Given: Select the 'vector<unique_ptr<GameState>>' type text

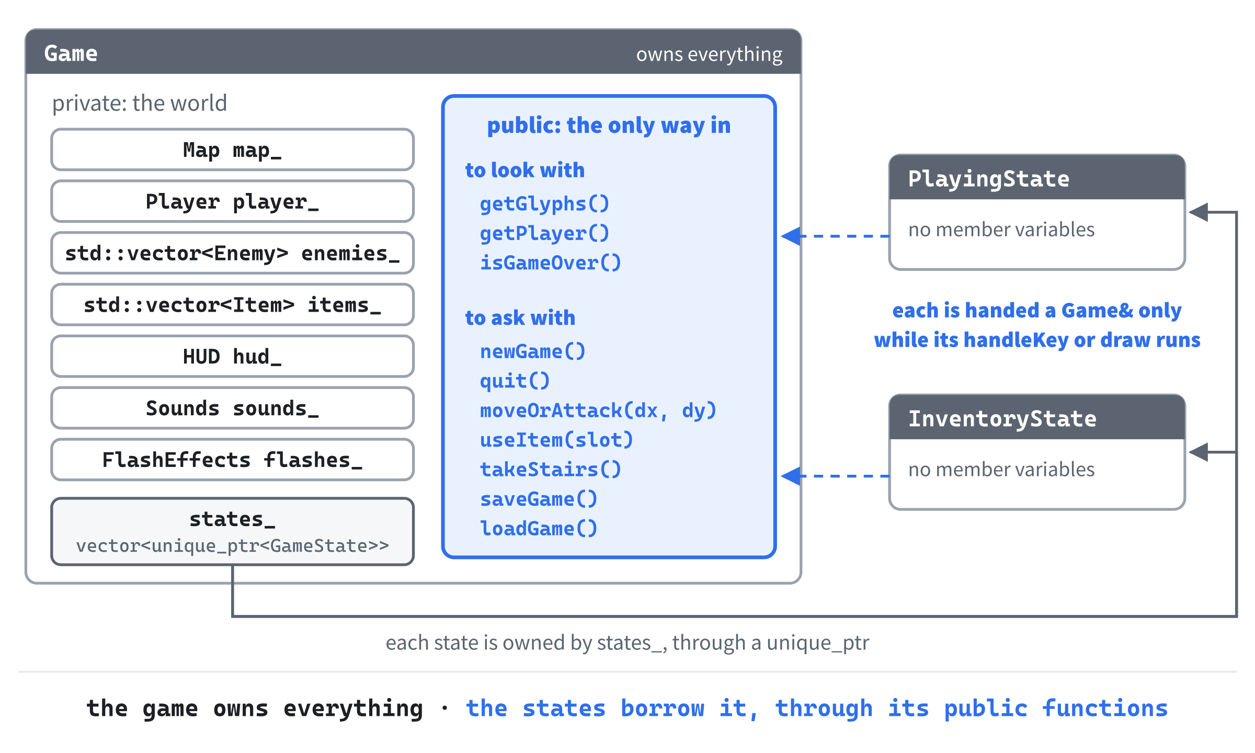Looking at the screenshot, I should click(x=232, y=546).
